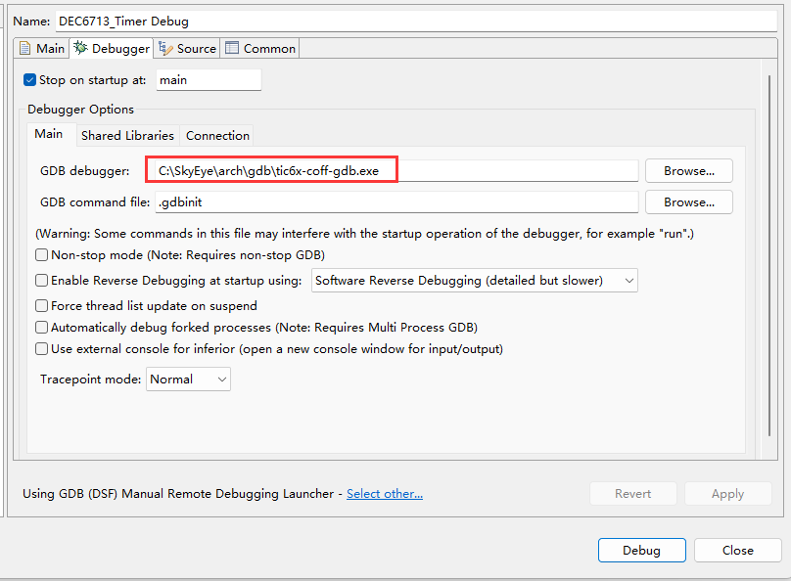
Task: Open Tracepoint mode Normal dropdown
Action: tap(188, 379)
